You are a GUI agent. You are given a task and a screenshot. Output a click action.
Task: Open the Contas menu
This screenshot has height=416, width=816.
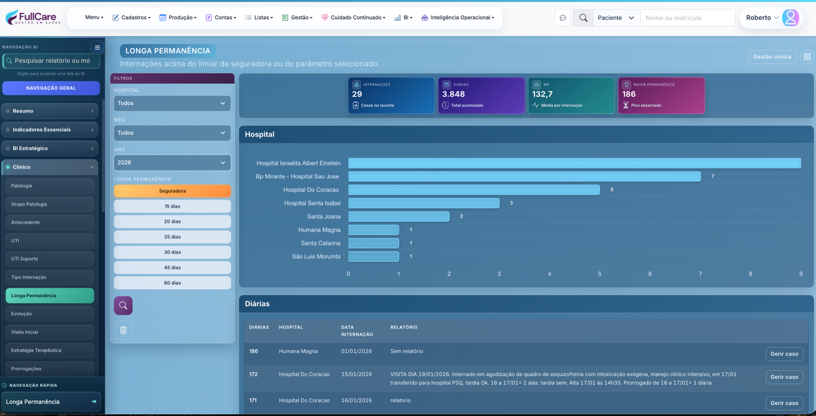point(221,17)
